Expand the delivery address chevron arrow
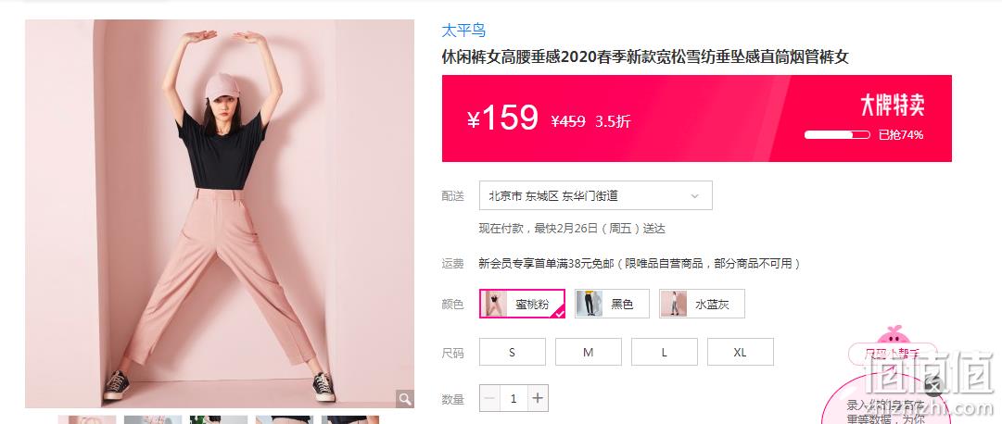Screen dimensions: 1002x424 [x=694, y=196]
